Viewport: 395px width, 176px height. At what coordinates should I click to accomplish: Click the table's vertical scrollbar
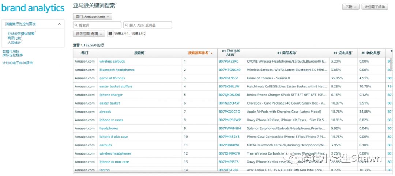[391, 65]
